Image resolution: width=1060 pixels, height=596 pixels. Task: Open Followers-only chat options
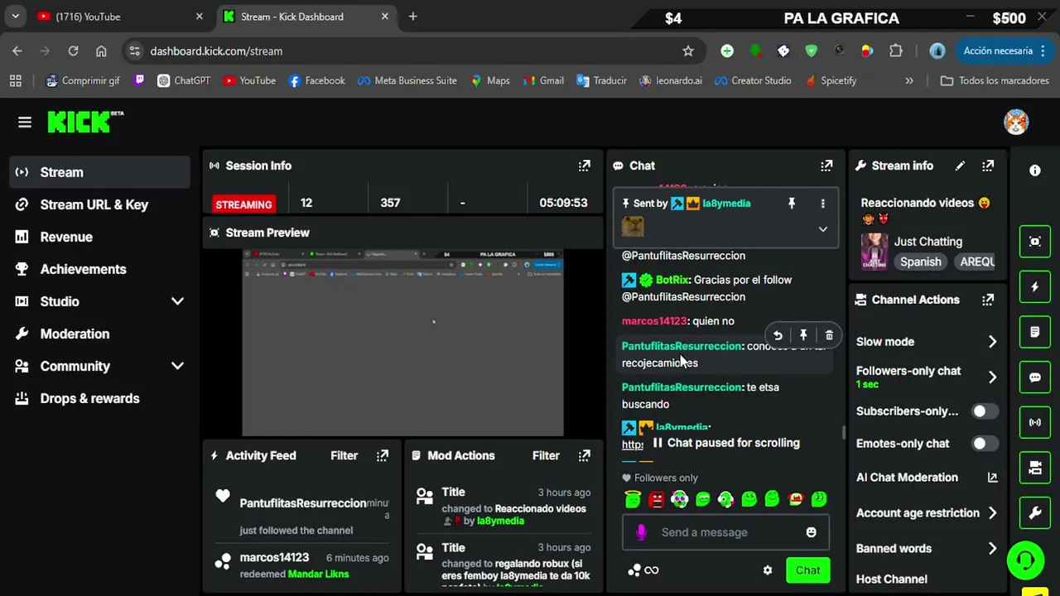click(x=927, y=377)
